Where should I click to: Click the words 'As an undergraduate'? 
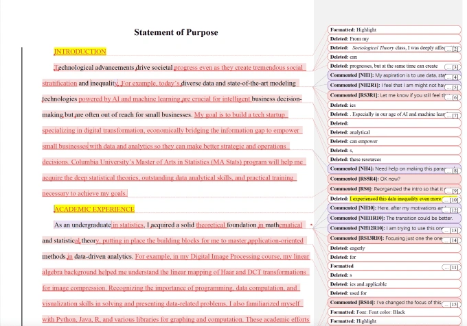coord(82,225)
